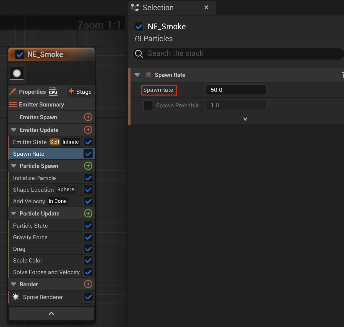The image size is (344, 327).
Task: Disable the Particle State module
Action: pyautogui.click(x=88, y=225)
